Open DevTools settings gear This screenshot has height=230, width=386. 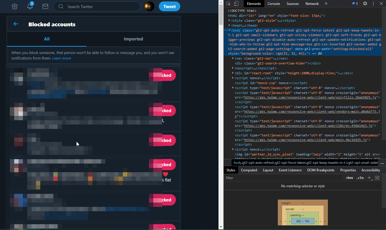click(x=365, y=3)
